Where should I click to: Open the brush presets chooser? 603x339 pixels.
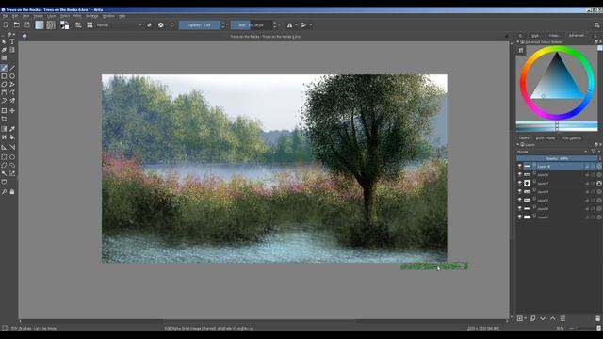click(x=90, y=25)
